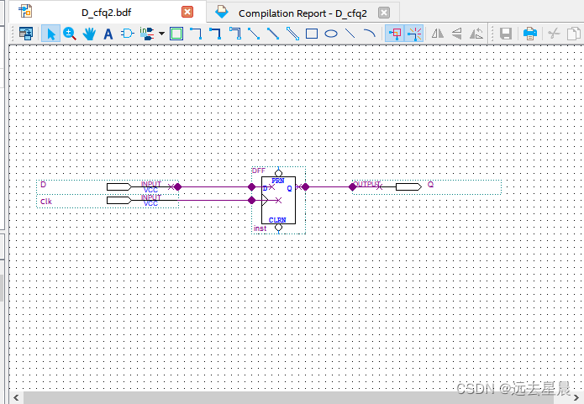Select the Zoom tool

tap(70, 34)
